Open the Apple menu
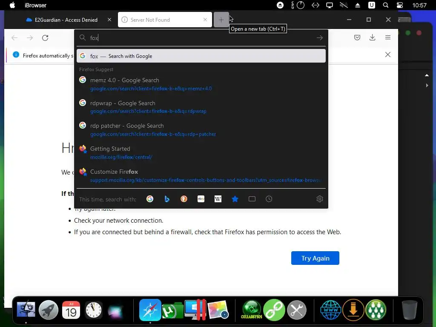The width and height of the screenshot is (436, 327). point(12,5)
